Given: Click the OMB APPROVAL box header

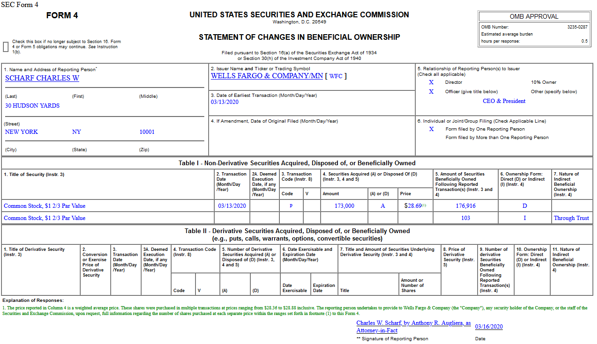Looking at the screenshot, I should point(534,16).
